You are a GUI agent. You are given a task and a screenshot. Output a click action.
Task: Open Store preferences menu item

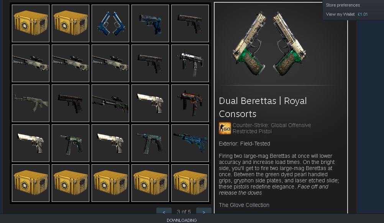click(x=343, y=5)
